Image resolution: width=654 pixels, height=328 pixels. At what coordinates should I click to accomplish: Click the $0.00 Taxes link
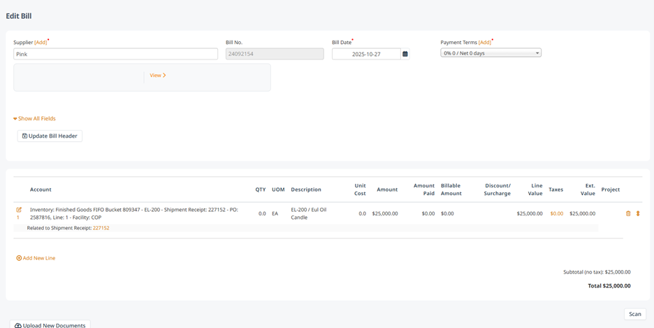pyautogui.click(x=556, y=214)
